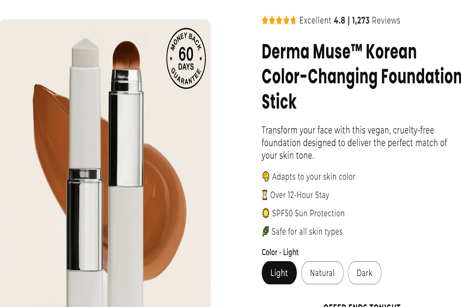This screenshot has height=307, width=461.
Task: Click the Color - Light label
Action: [x=280, y=252]
